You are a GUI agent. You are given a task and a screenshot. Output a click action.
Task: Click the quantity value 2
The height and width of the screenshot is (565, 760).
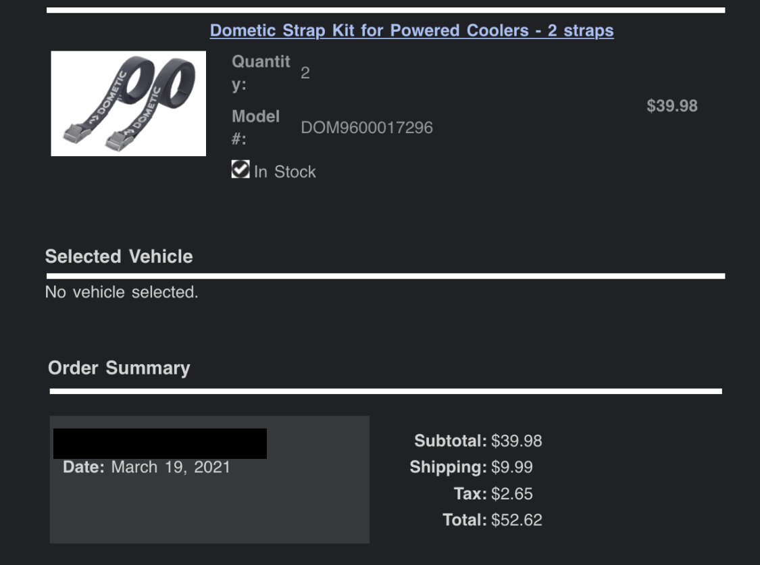pyautogui.click(x=305, y=73)
